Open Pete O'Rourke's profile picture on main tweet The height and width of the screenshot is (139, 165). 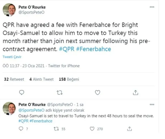pos(10,10)
